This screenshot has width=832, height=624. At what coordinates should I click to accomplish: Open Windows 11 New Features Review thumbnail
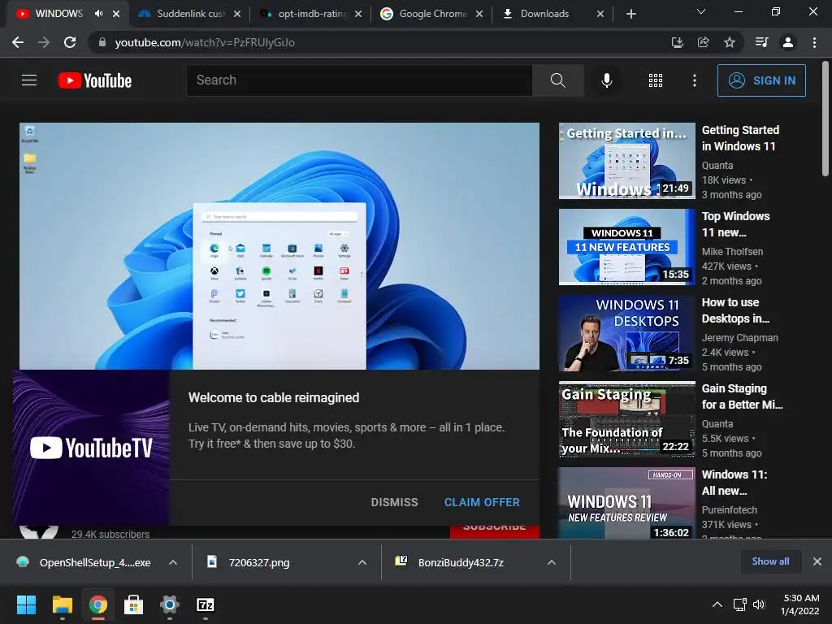coord(626,503)
